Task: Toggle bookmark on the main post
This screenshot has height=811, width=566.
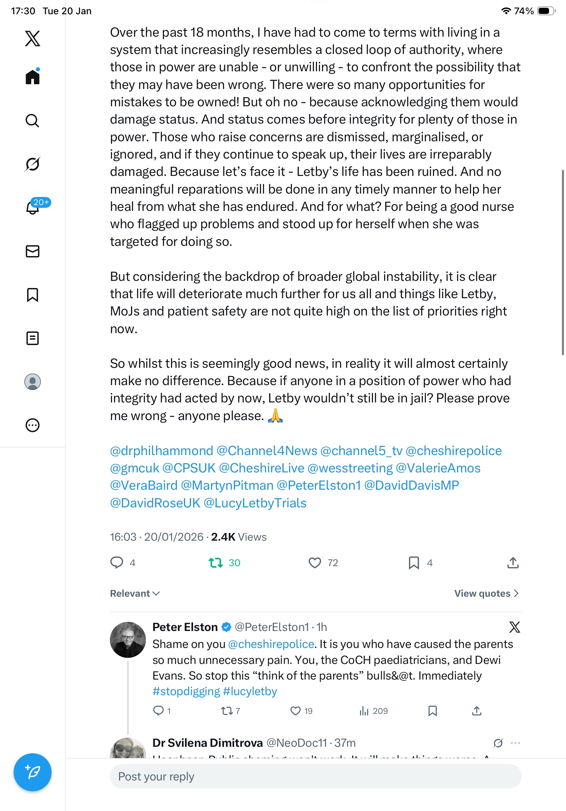Action: pyautogui.click(x=414, y=563)
